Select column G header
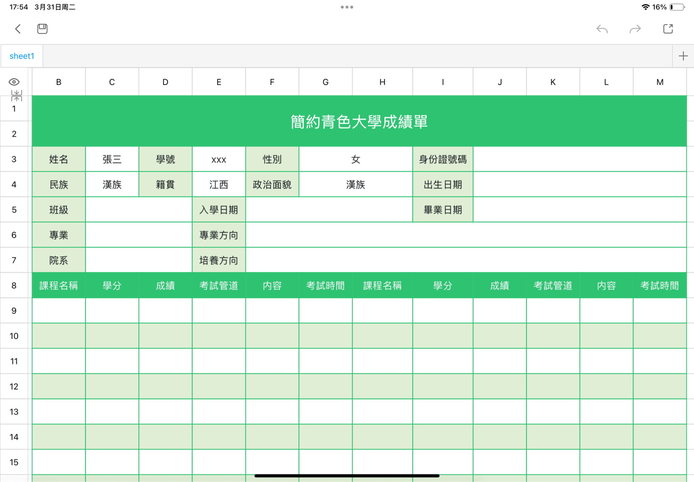 [325, 82]
